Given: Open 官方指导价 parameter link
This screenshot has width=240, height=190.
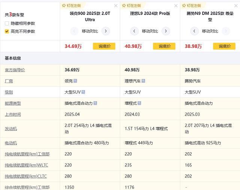Looking at the screenshot, I should (x=15, y=70).
